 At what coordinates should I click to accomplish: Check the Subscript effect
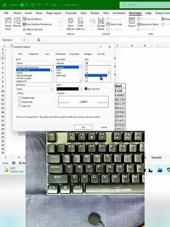[20, 106]
